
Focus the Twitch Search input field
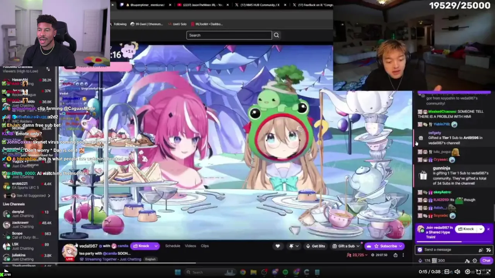(x=229, y=35)
